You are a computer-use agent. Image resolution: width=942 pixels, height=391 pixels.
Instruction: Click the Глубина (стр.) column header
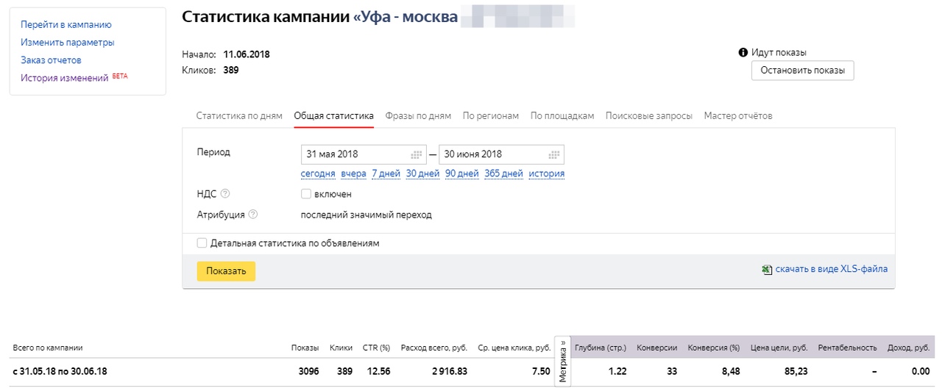(601, 348)
